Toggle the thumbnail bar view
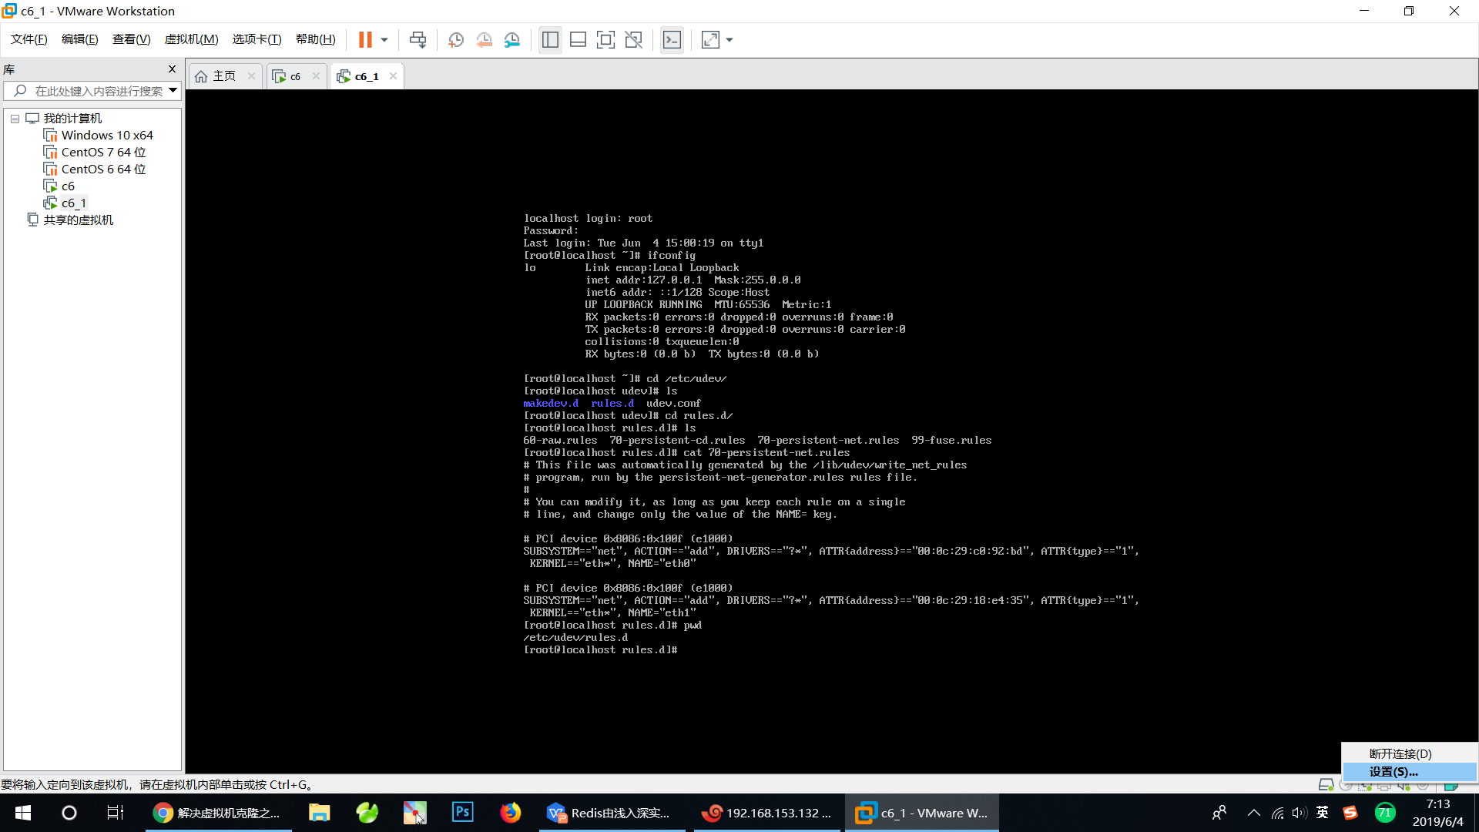1479x832 pixels. coord(578,39)
